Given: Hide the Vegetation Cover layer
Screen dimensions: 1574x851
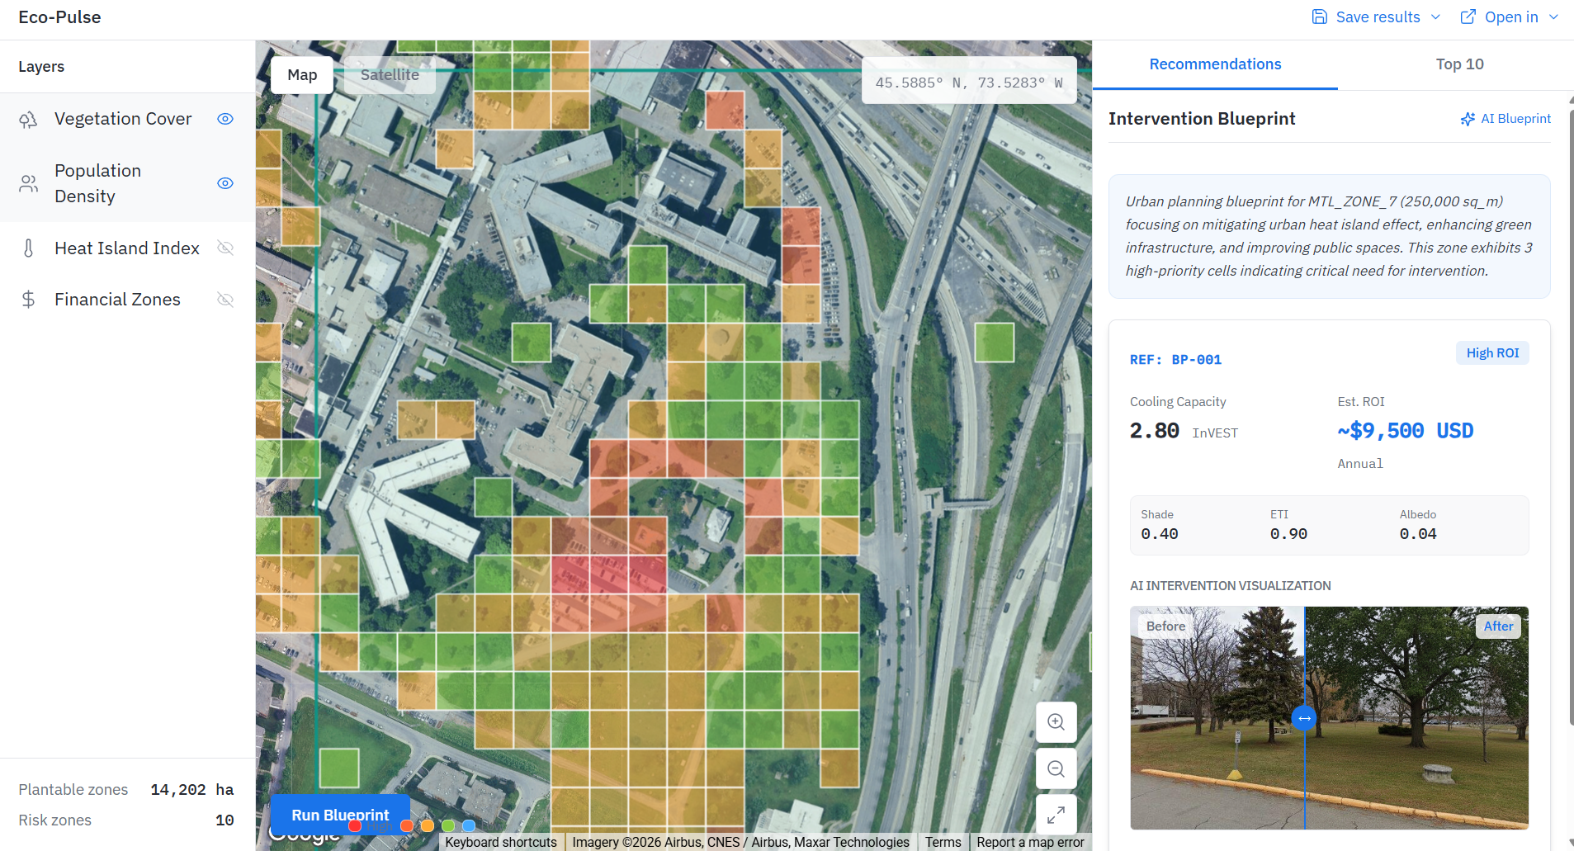Looking at the screenshot, I should (x=225, y=119).
